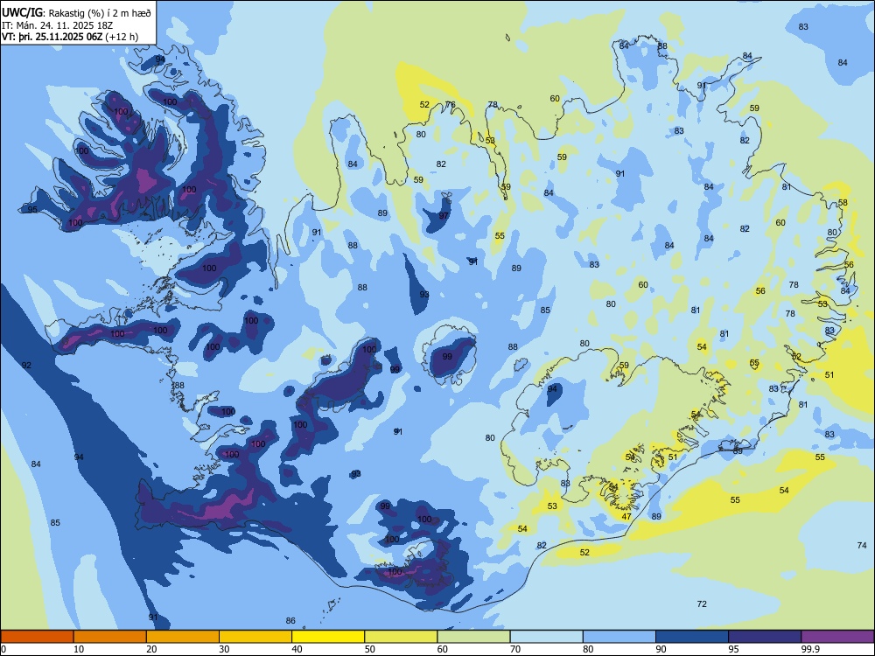Click the map value '76' on the north coast
This screenshot has width=875, height=656.
coord(451,105)
